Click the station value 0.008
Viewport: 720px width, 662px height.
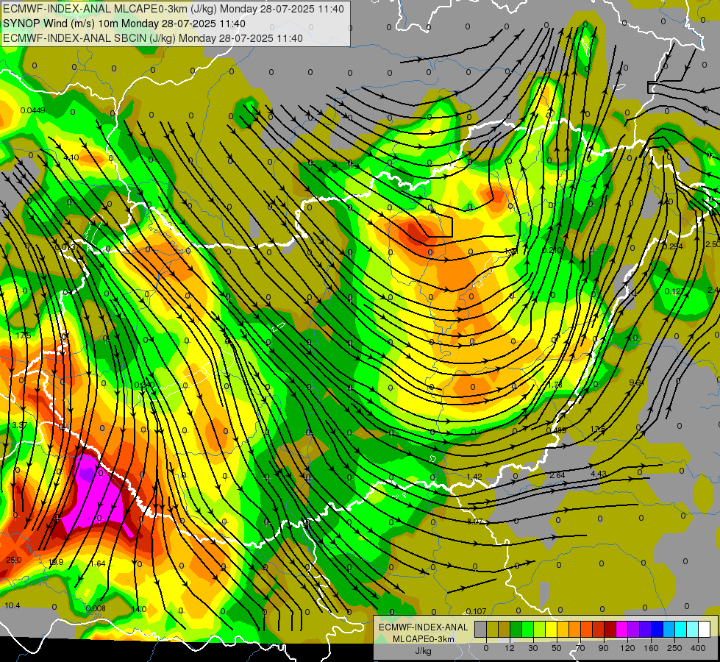coord(96,609)
